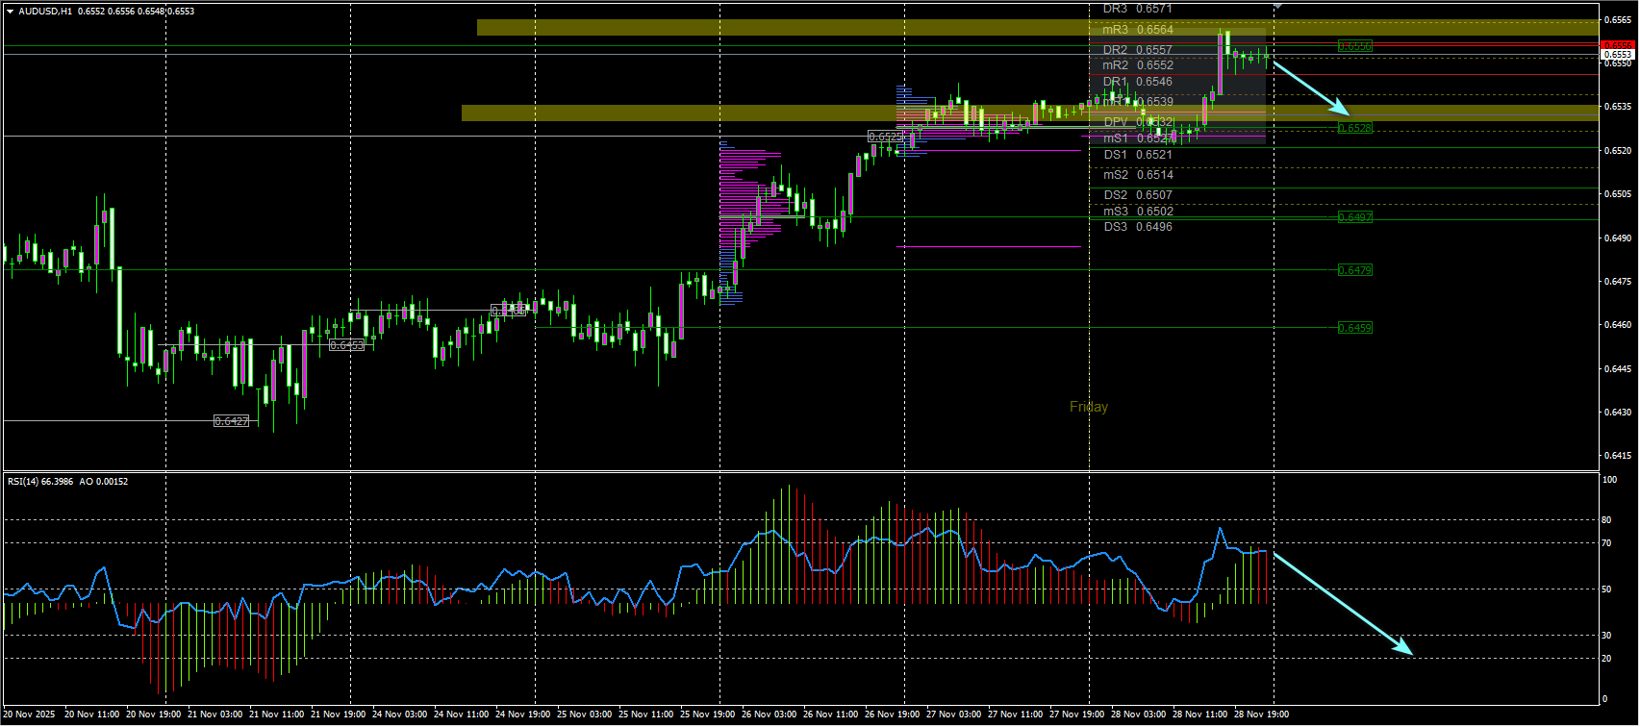The width and height of the screenshot is (1640, 727).
Task: Click the 20 Nov 2025 date label
Action: (x=29, y=714)
